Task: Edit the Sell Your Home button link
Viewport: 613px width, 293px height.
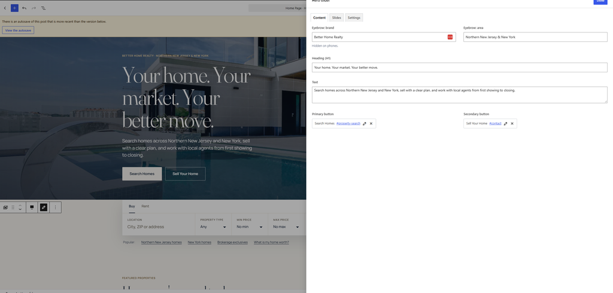Action: click(x=505, y=123)
